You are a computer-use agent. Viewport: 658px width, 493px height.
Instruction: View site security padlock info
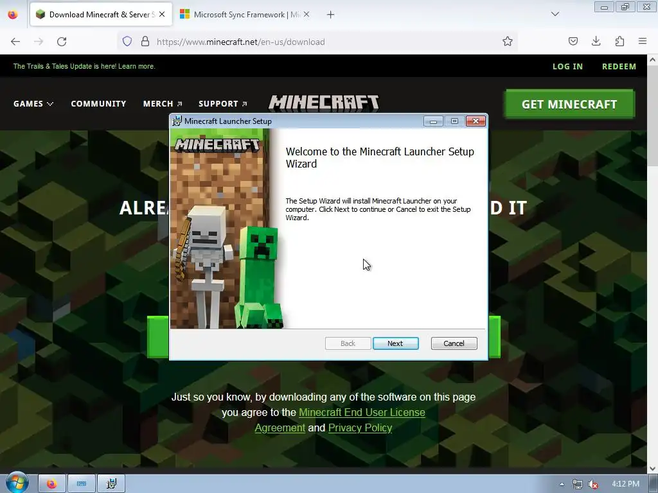click(145, 42)
